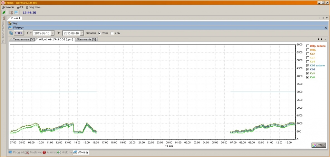Viewport: 330px width, 157px height.
Task: Enable the 7dni checkbox
Action: coord(112,33)
